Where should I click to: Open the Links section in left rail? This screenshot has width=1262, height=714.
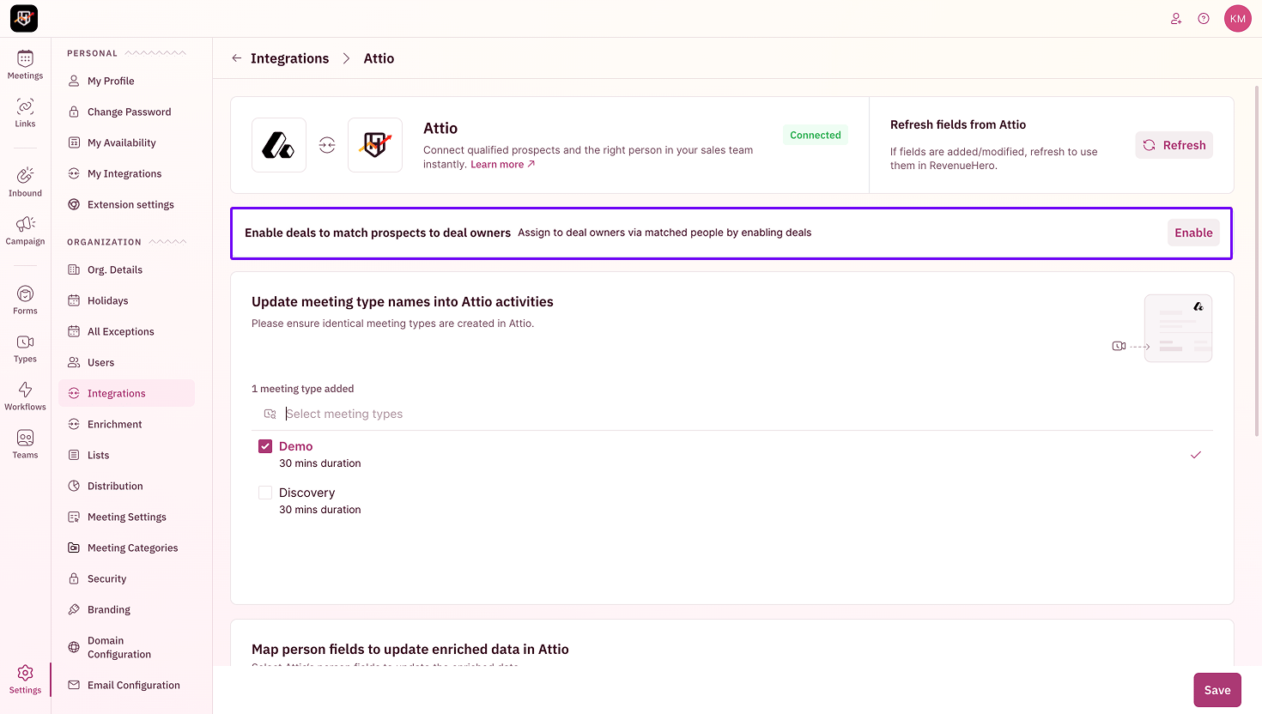(x=25, y=112)
